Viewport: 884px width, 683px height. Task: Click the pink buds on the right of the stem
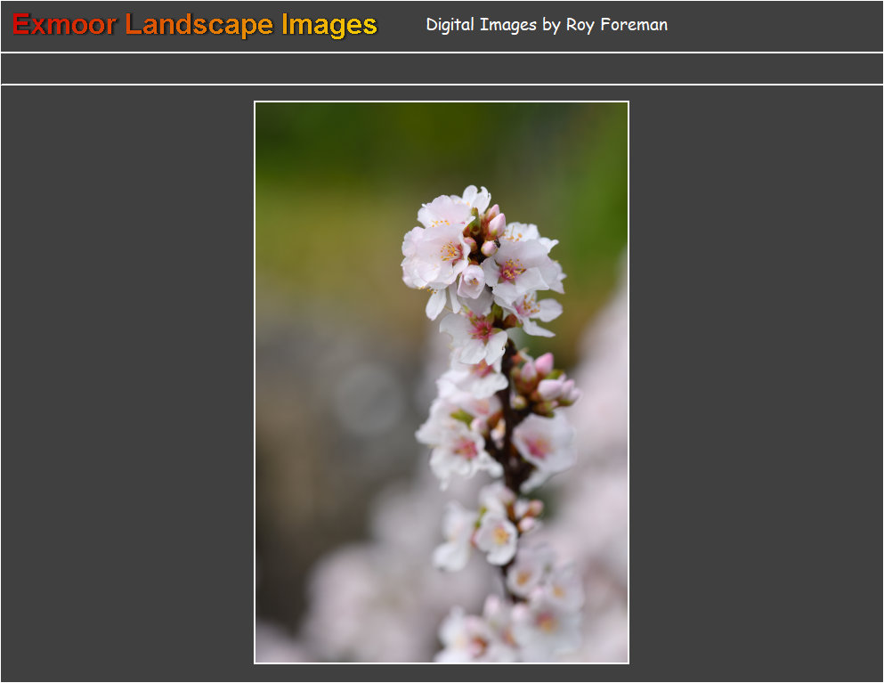click(x=547, y=383)
